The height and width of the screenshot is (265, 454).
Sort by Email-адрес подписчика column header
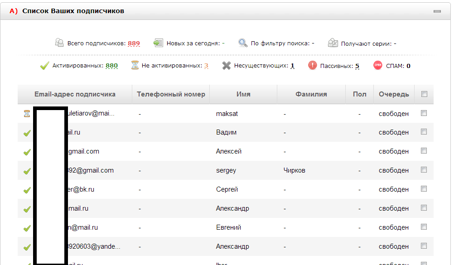75,94
